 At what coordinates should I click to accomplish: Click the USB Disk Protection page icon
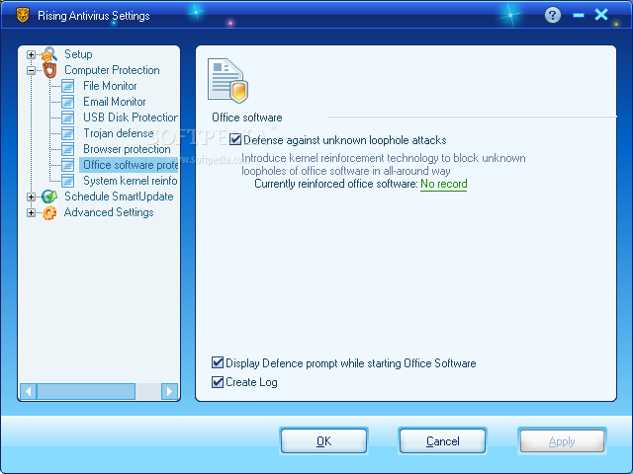point(68,118)
